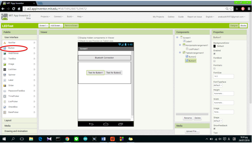Select the Image component icon
Image resolution: width=252 pixels, height=143 pixels.
(x=5, y=64)
